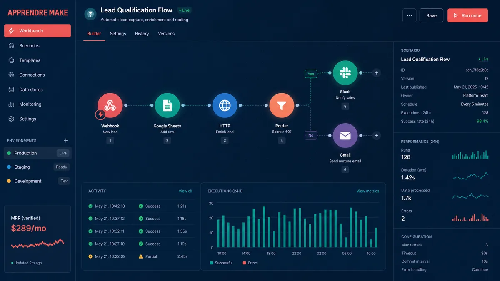Screen dimensions: 500x281
Task: Click the No route label on Router
Action: [311, 135]
